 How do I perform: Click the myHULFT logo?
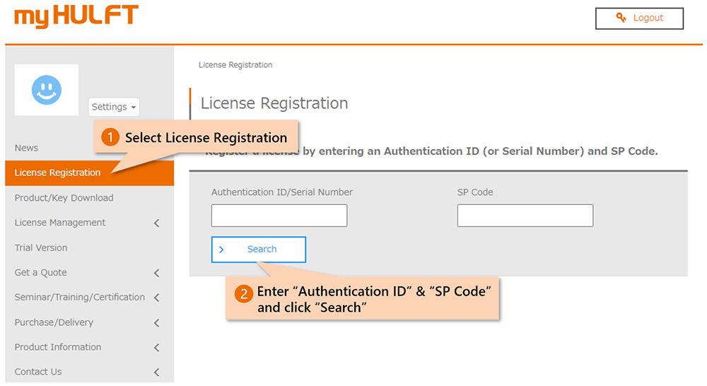[x=76, y=17]
